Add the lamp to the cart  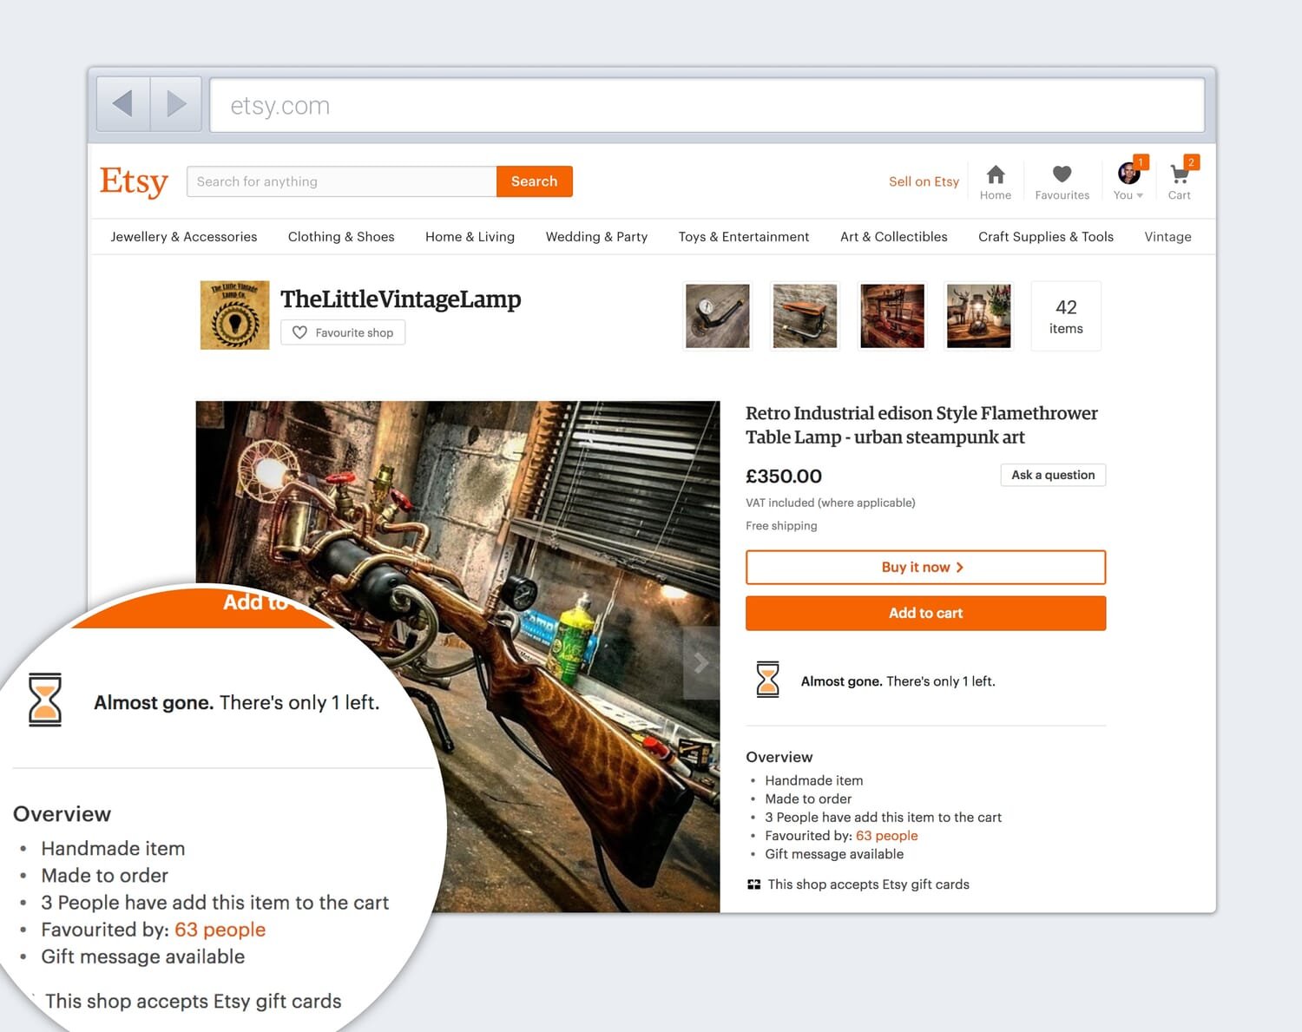925,613
